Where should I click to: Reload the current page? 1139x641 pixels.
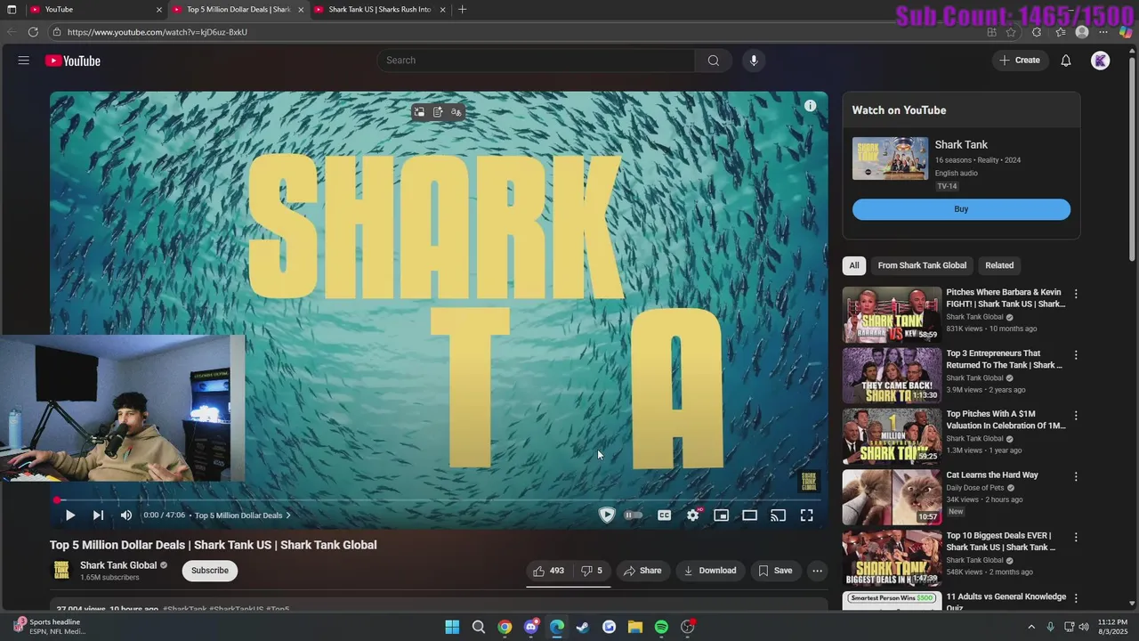click(33, 32)
